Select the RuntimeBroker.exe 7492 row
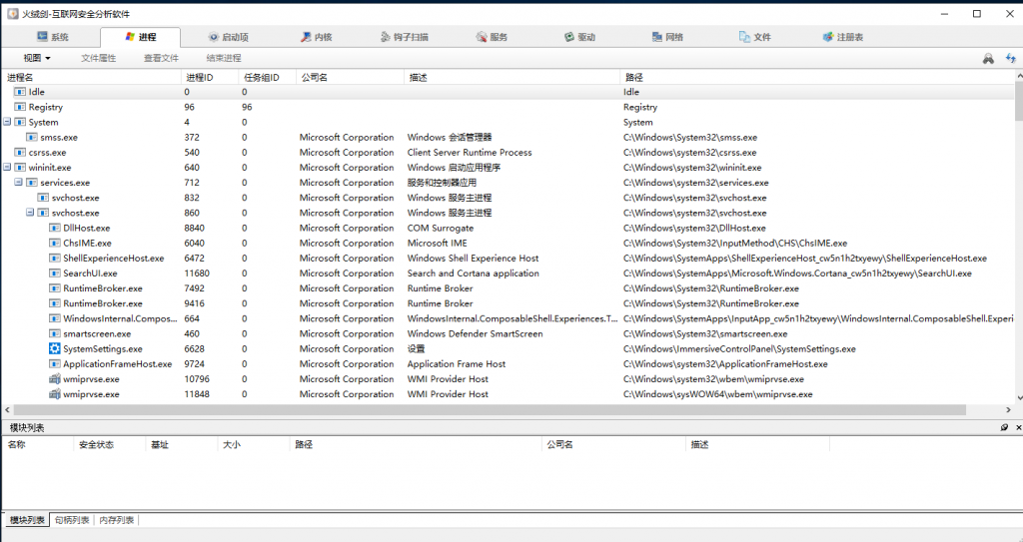The image size is (1023, 542). (x=509, y=288)
